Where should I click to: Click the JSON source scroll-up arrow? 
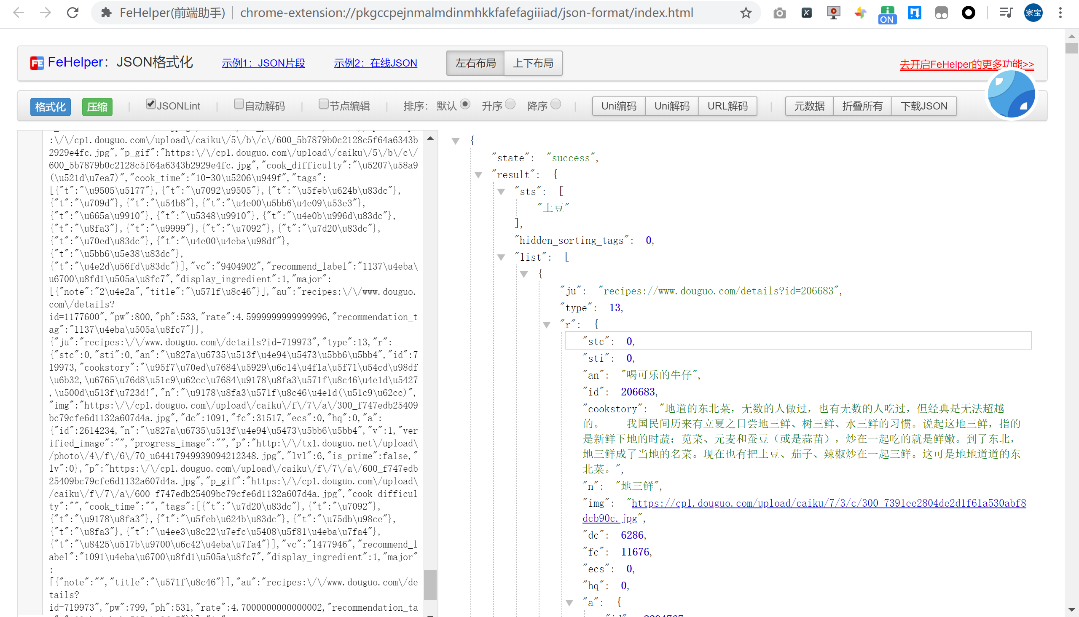tap(430, 138)
